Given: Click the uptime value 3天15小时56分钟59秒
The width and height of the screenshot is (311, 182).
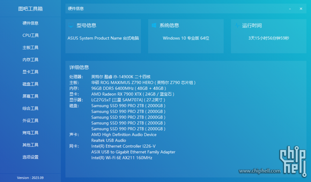Looking at the screenshot, I should click(x=269, y=38).
